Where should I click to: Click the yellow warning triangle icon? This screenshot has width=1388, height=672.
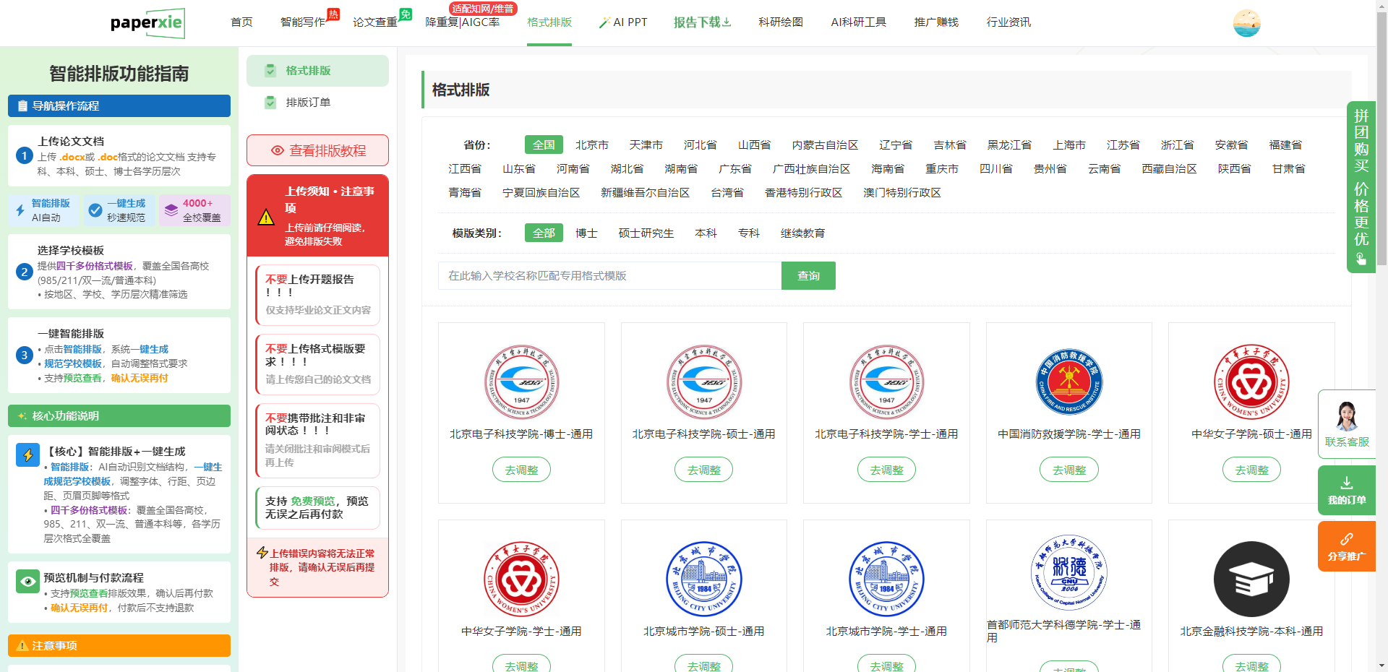(266, 217)
